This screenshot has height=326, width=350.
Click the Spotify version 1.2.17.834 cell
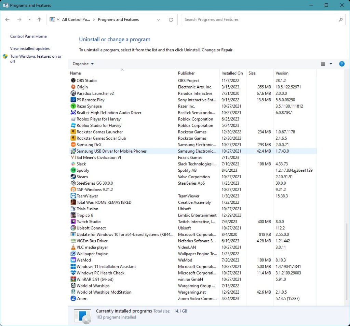click(294, 170)
